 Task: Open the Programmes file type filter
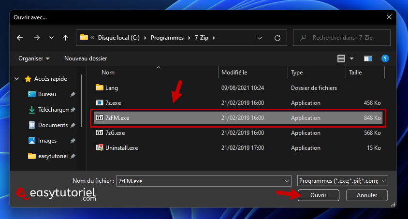(x=342, y=181)
